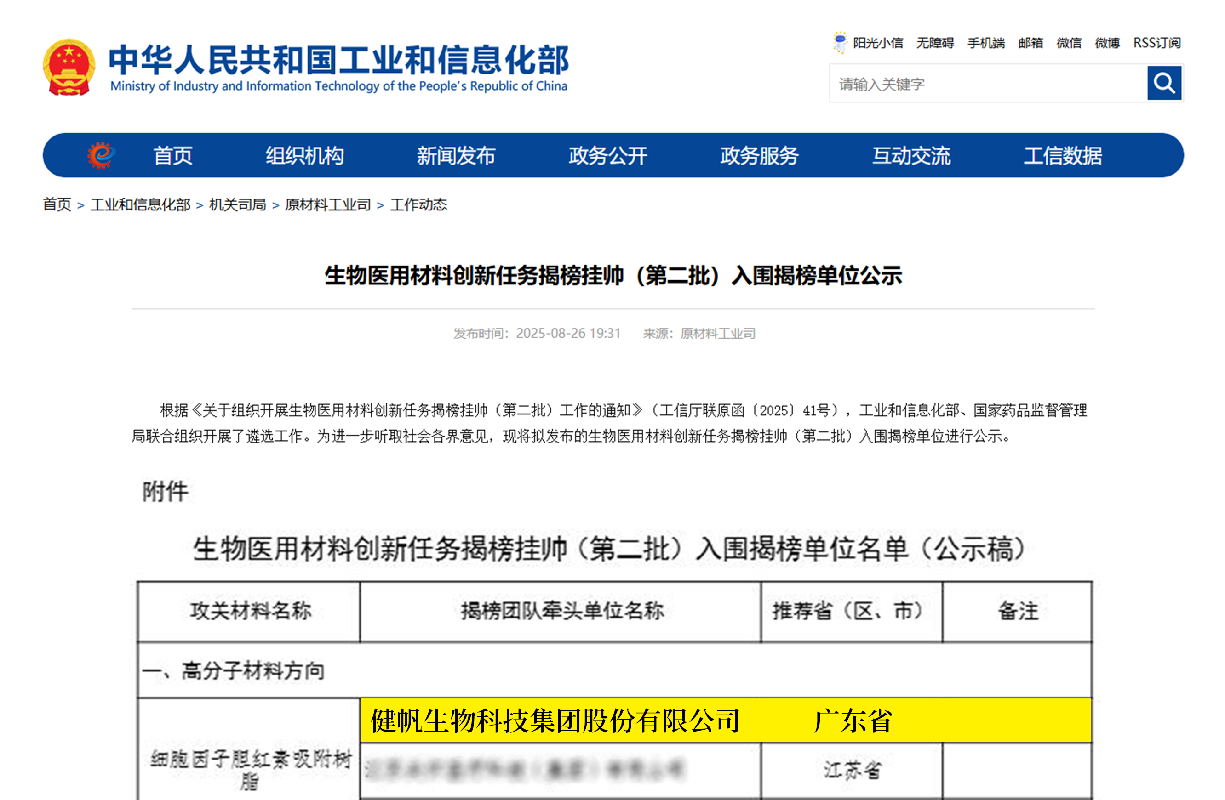Open the 首页 navigation menu item
The width and height of the screenshot is (1225, 800).
pos(173,155)
